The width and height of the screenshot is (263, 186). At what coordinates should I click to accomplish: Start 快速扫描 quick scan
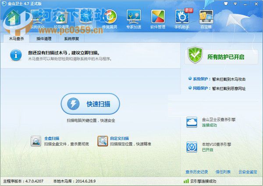[90, 104]
